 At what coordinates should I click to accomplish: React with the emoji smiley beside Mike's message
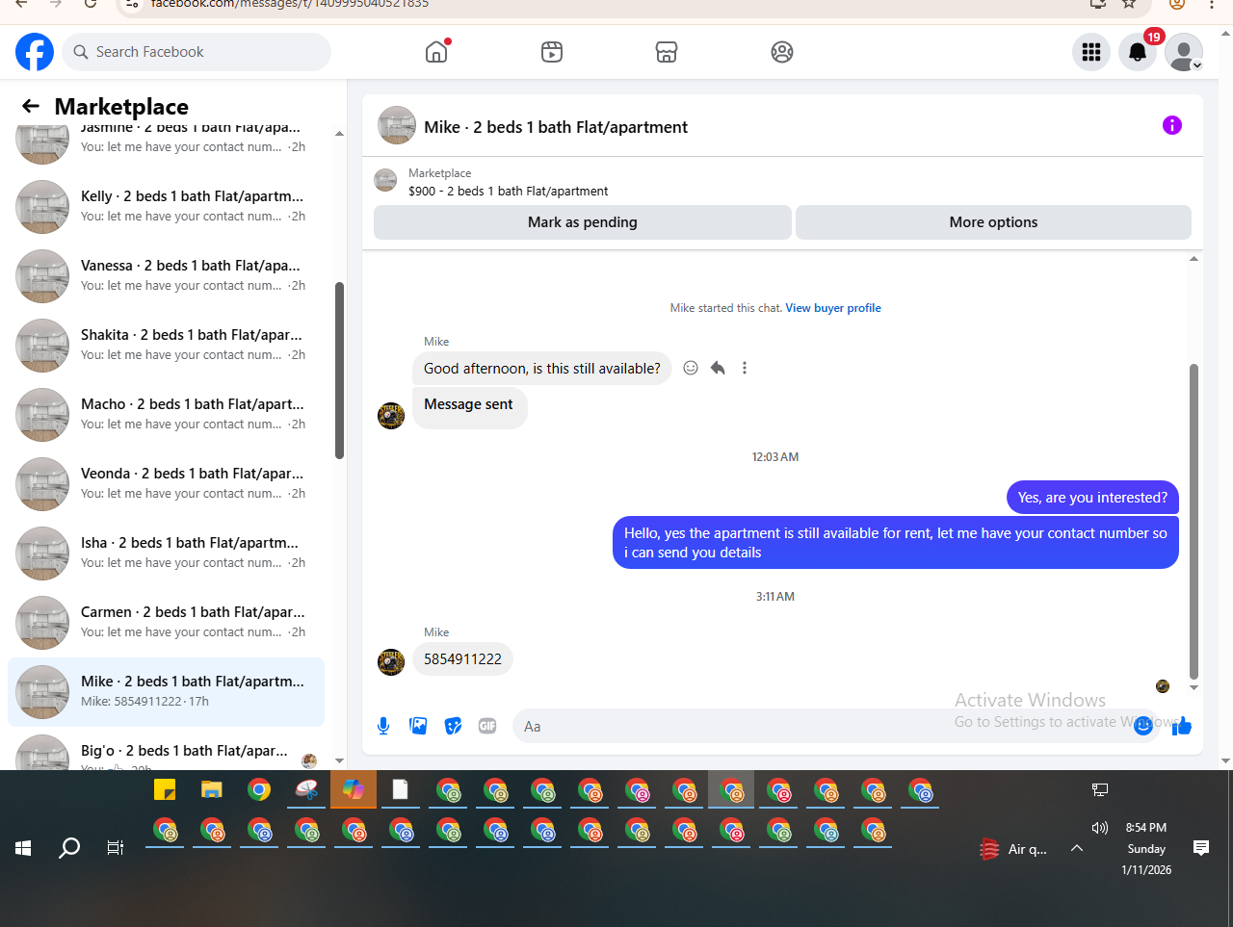[691, 368]
